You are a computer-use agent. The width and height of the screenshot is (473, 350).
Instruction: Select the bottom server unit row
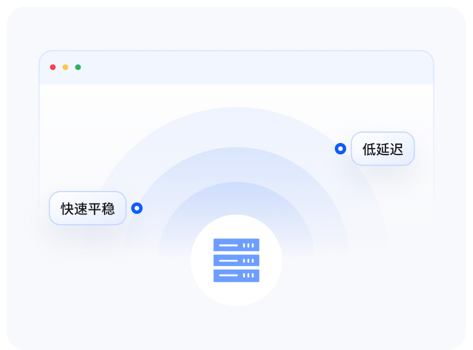236,277
